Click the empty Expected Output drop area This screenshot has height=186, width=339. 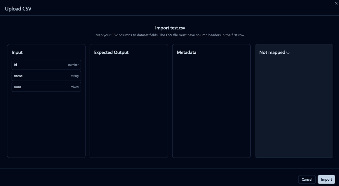(129, 107)
